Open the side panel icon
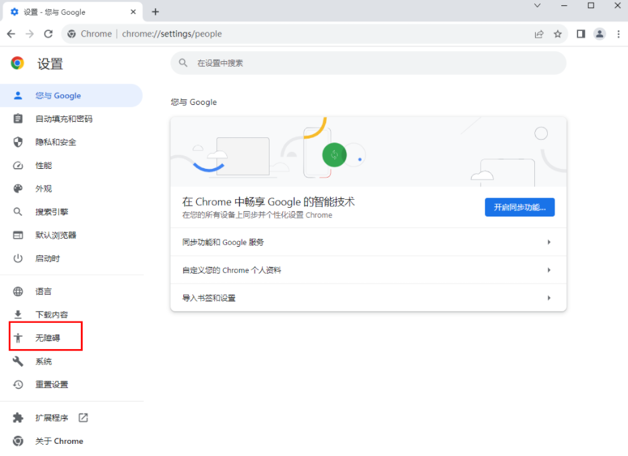The height and width of the screenshot is (456, 628). [581, 34]
